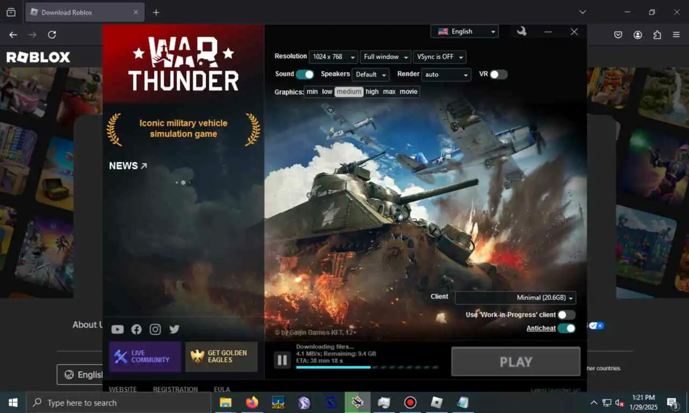Open File Explorer from taskbar
Image resolution: width=689 pixels, height=413 pixels.
(x=226, y=402)
